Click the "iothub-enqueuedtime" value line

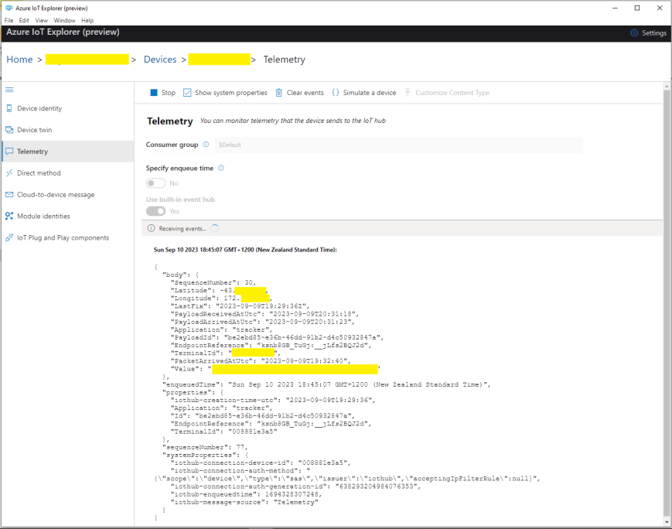246,494
